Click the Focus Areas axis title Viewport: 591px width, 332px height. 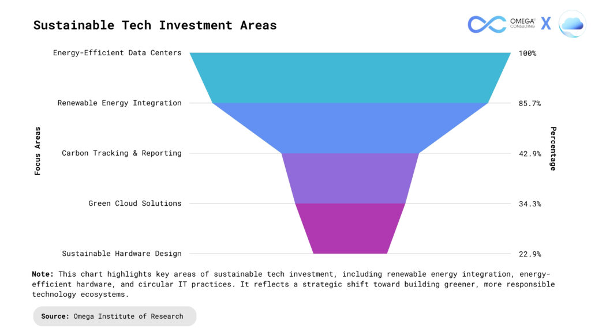pos(38,151)
